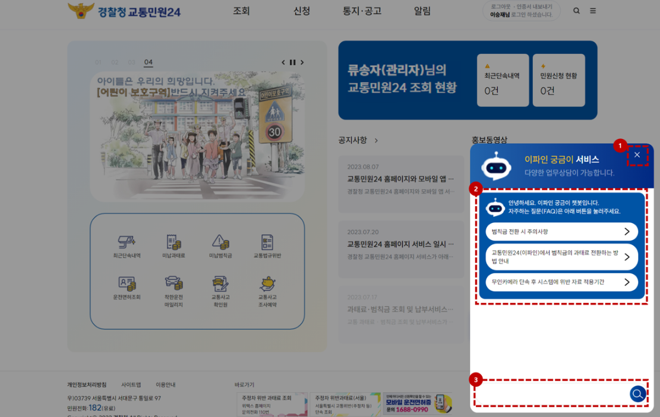Click the 바로가기 footer label
Screen dimensions: 660x417
pyautogui.click(x=244, y=384)
